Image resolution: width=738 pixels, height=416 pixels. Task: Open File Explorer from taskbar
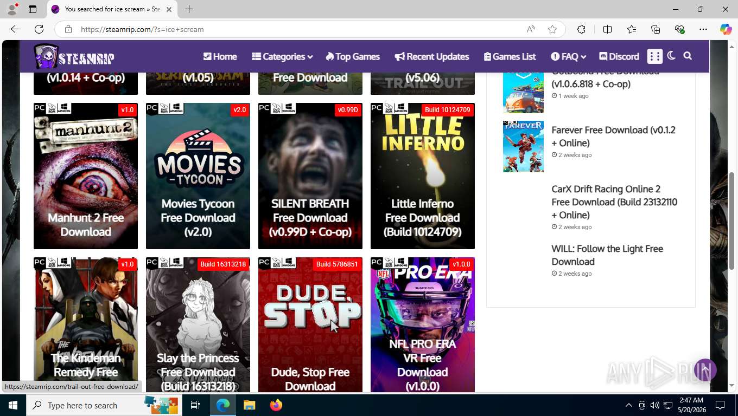pyautogui.click(x=249, y=405)
